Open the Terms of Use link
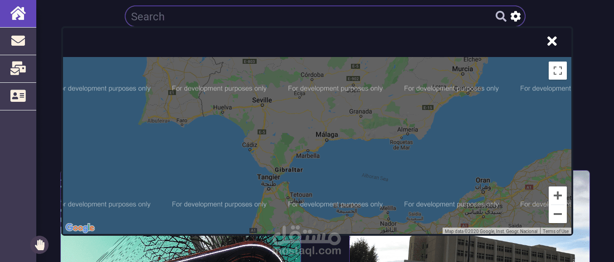614x262 pixels. [x=556, y=231]
